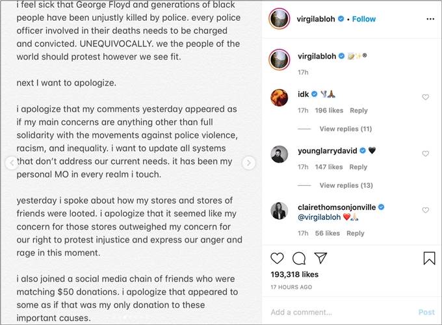The width and height of the screenshot is (442, 325).
Task: Follow virgilabloh
Action: pyautogui.click(x=364, y=19)
